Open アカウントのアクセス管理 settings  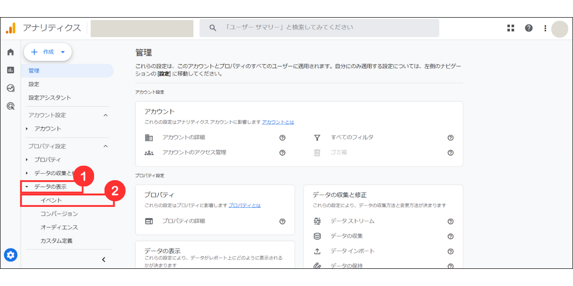point(194,153)
